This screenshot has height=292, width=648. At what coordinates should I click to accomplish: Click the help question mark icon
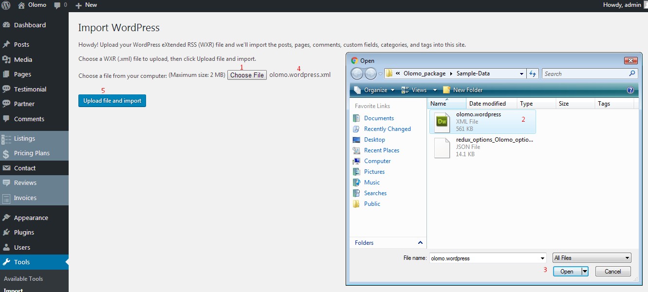click(x=630, y=90)
